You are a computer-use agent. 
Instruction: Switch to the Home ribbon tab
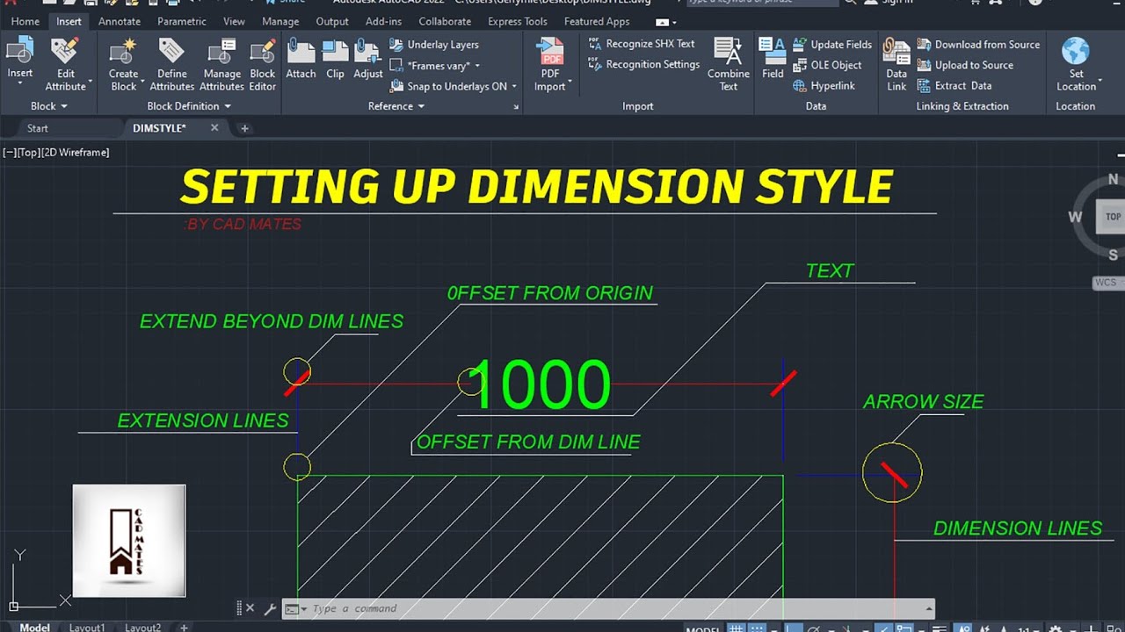25,21
